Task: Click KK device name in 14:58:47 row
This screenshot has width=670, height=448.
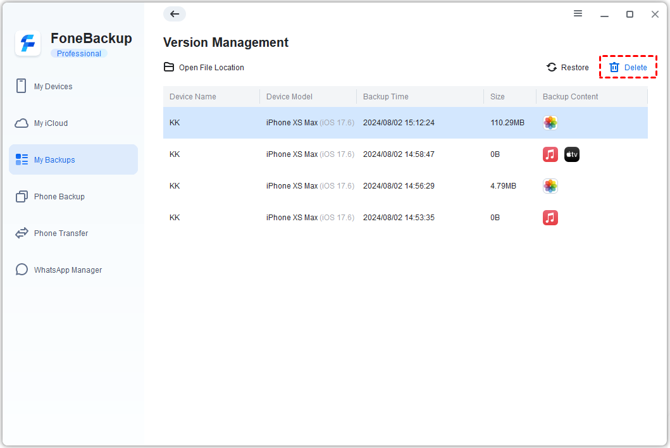Action: (x=175, y=154)
